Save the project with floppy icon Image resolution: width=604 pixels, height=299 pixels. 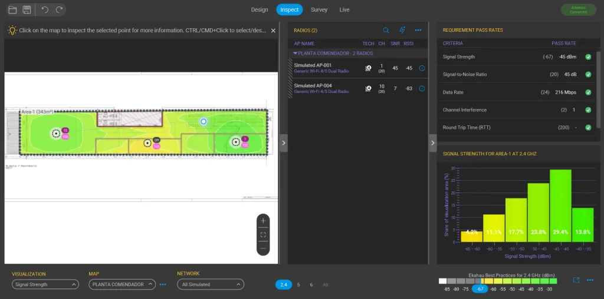(27, 10)
